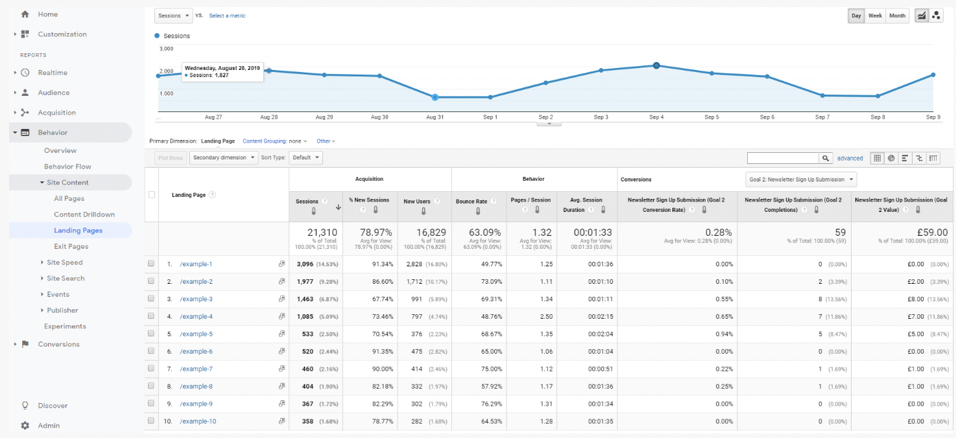956x438 pixels.
Task: Open Exit Pages report
Action: [71, 246]
